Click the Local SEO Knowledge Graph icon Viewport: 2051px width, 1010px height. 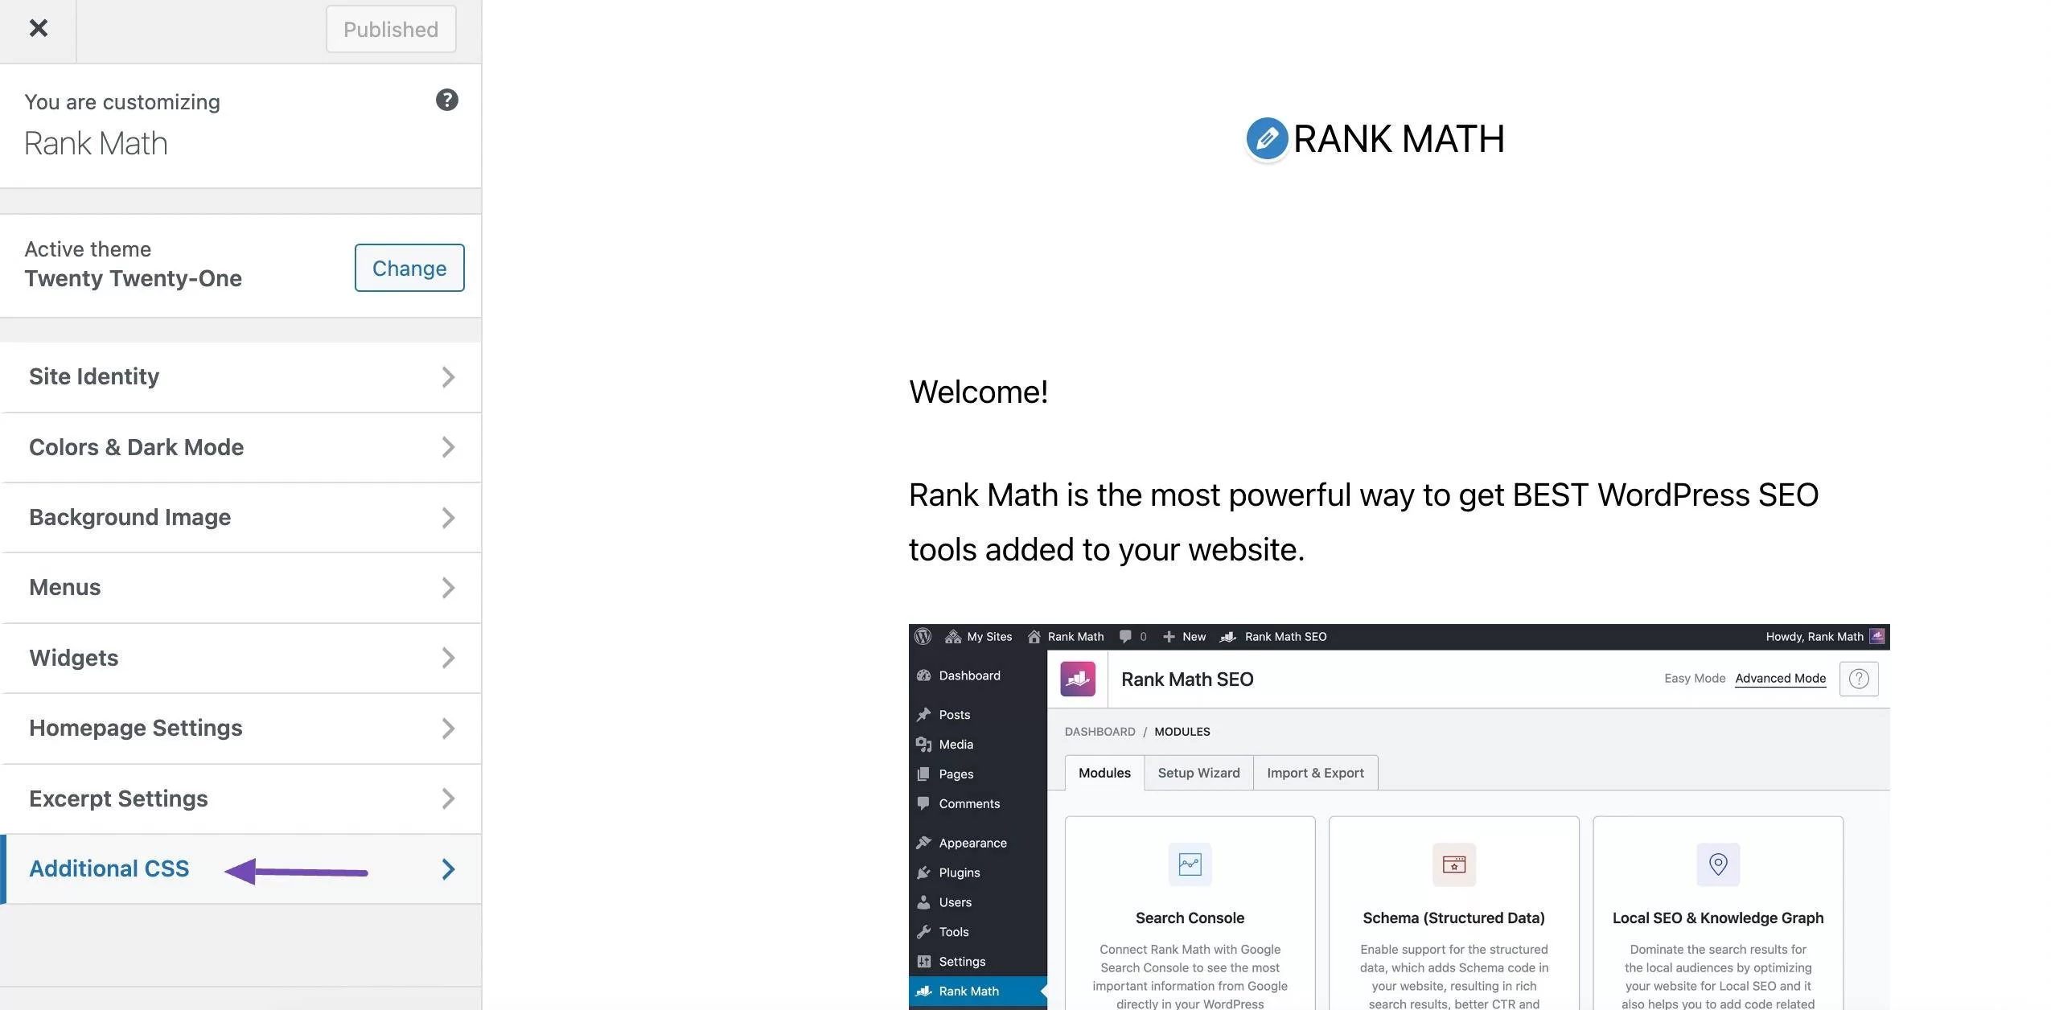pyautogui.click(x=1716, y=864)
